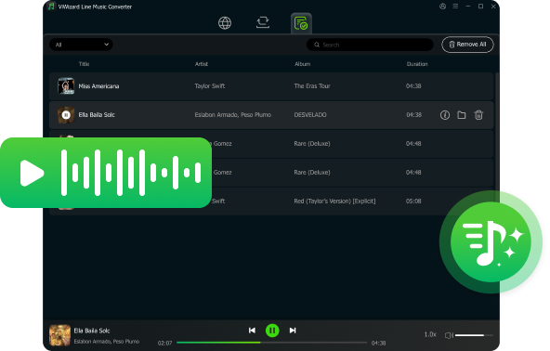
Task: Click artist Taylor Swift in first row
Action: (210, 86)
